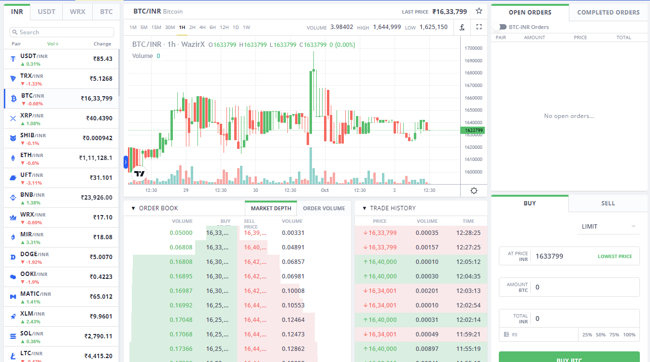Open the COMPLETED ORDERS tab
The width and height of the screenshot is (650, 362).
point(608,12)
